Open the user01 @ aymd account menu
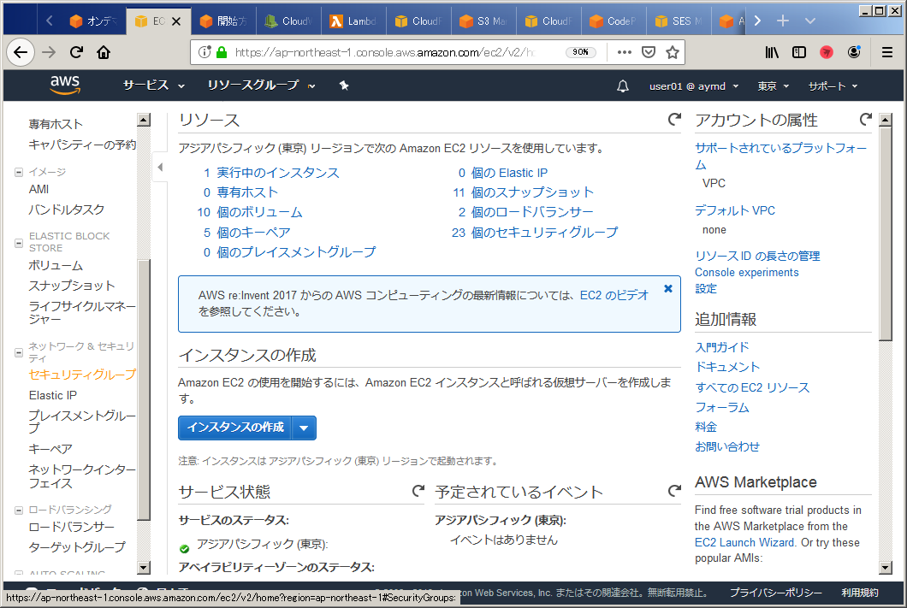Image resolution: width=907 pixels, height=608 pixels. pyautogui.click(x=694, y=86)
